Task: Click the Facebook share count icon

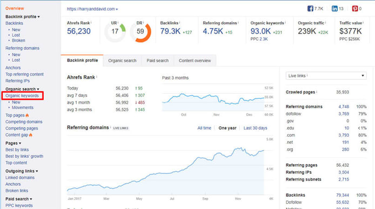Action: pyautogui.click(x=310, y=9)
